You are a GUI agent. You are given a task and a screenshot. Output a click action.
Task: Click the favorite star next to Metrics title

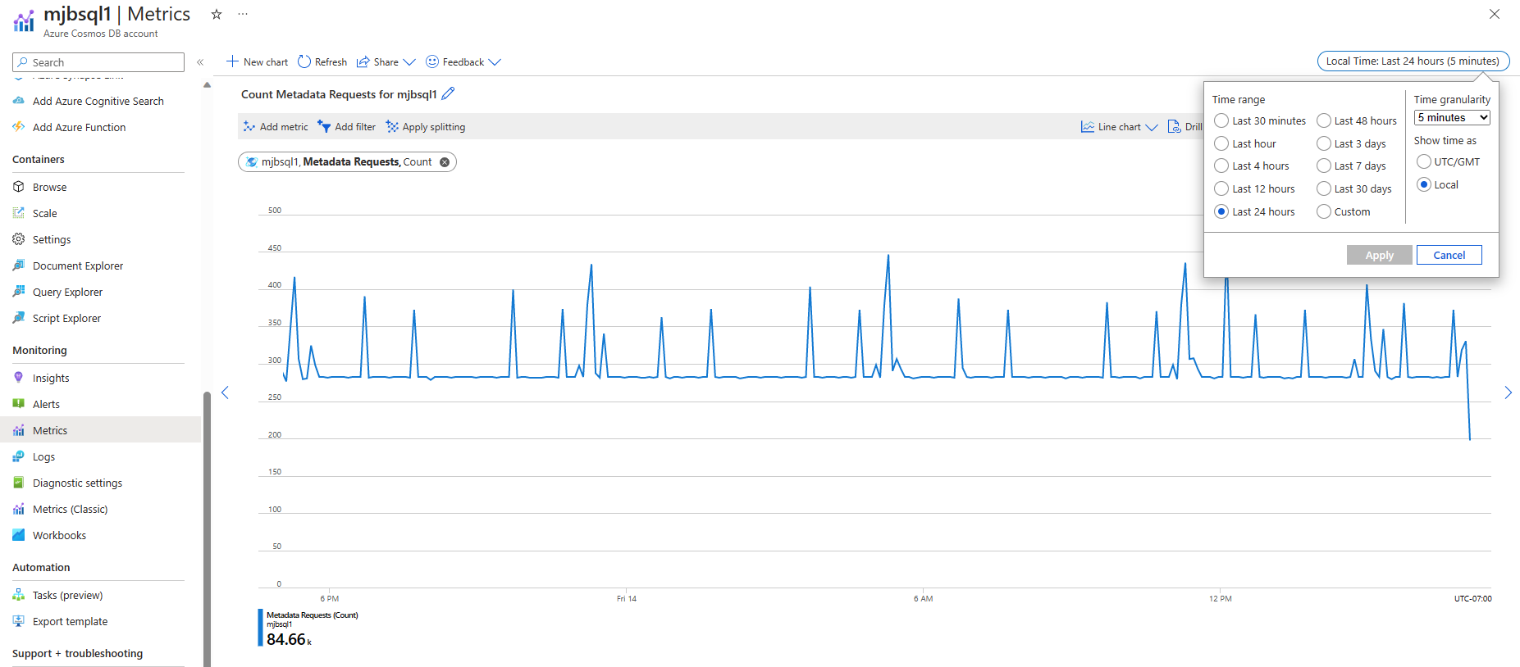(217, 14)
